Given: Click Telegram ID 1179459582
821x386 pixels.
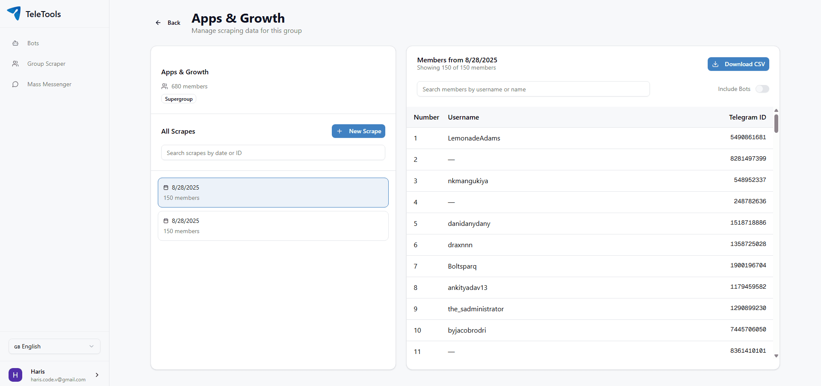Looking at the screenshot, I should pos(748,287).
